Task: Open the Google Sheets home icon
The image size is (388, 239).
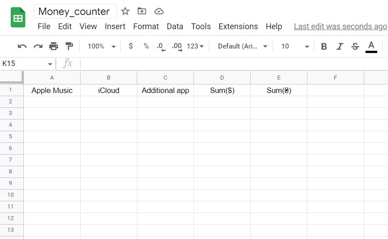Action: click(18, 17)
